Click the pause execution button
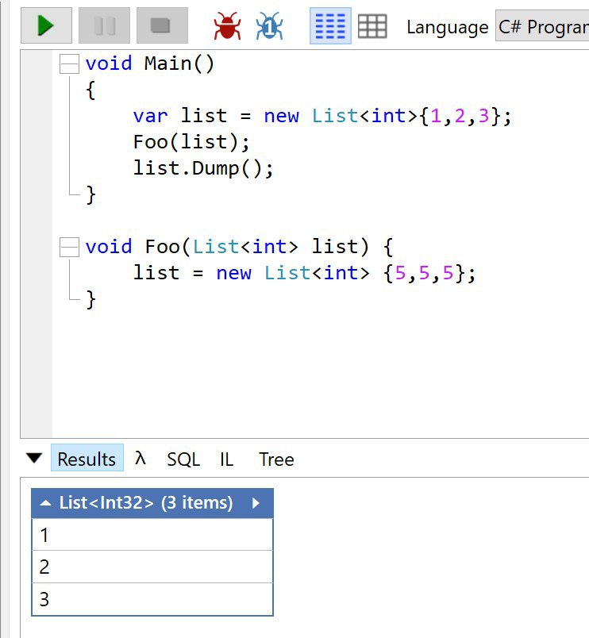 coord(104,25)
